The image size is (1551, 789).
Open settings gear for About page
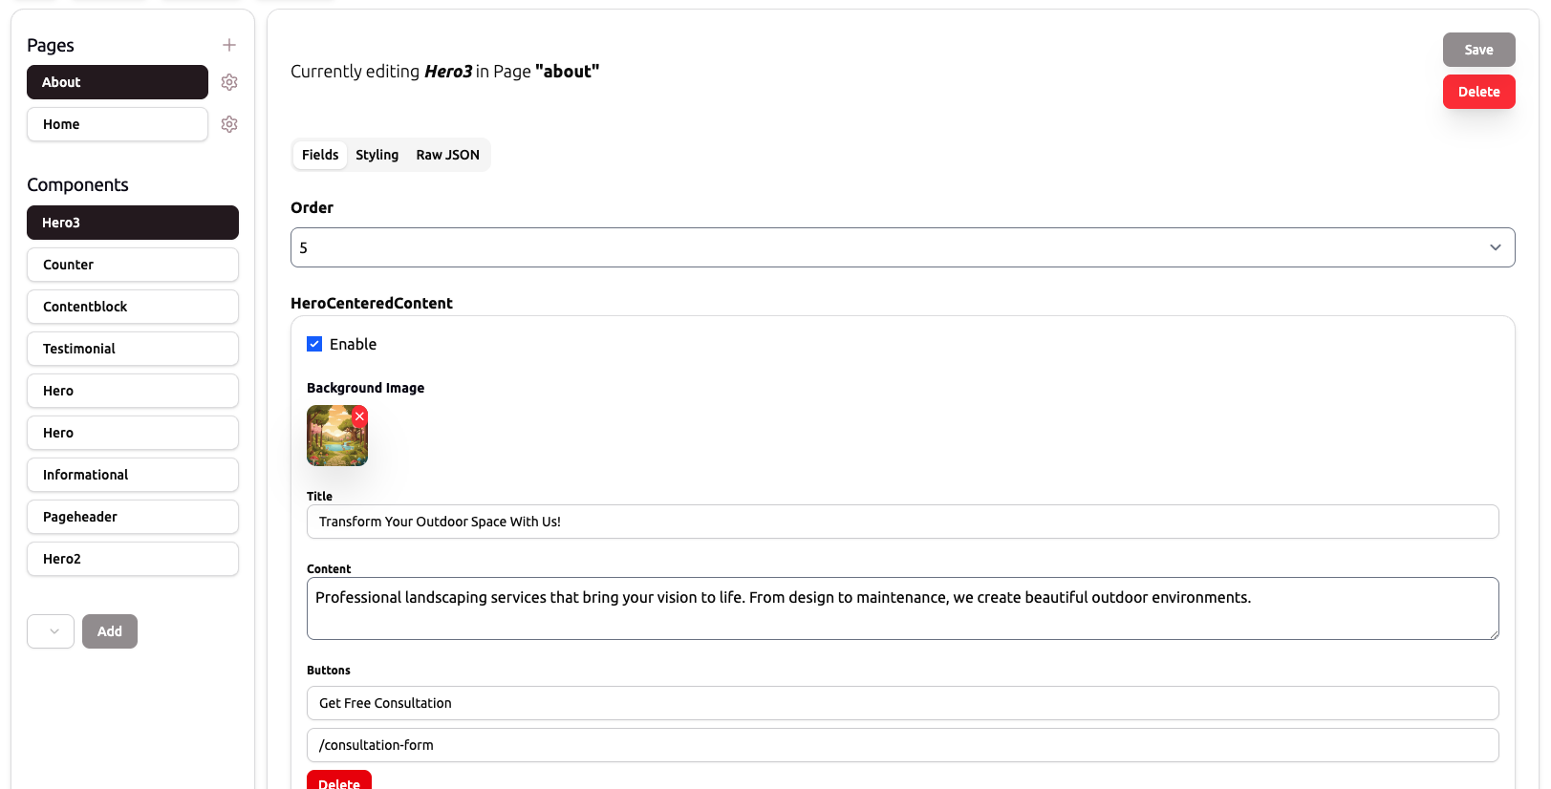[229, 82]
